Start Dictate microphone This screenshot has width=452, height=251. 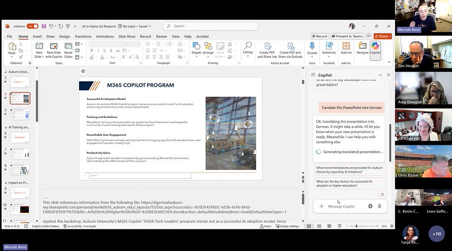coord(312,49)
